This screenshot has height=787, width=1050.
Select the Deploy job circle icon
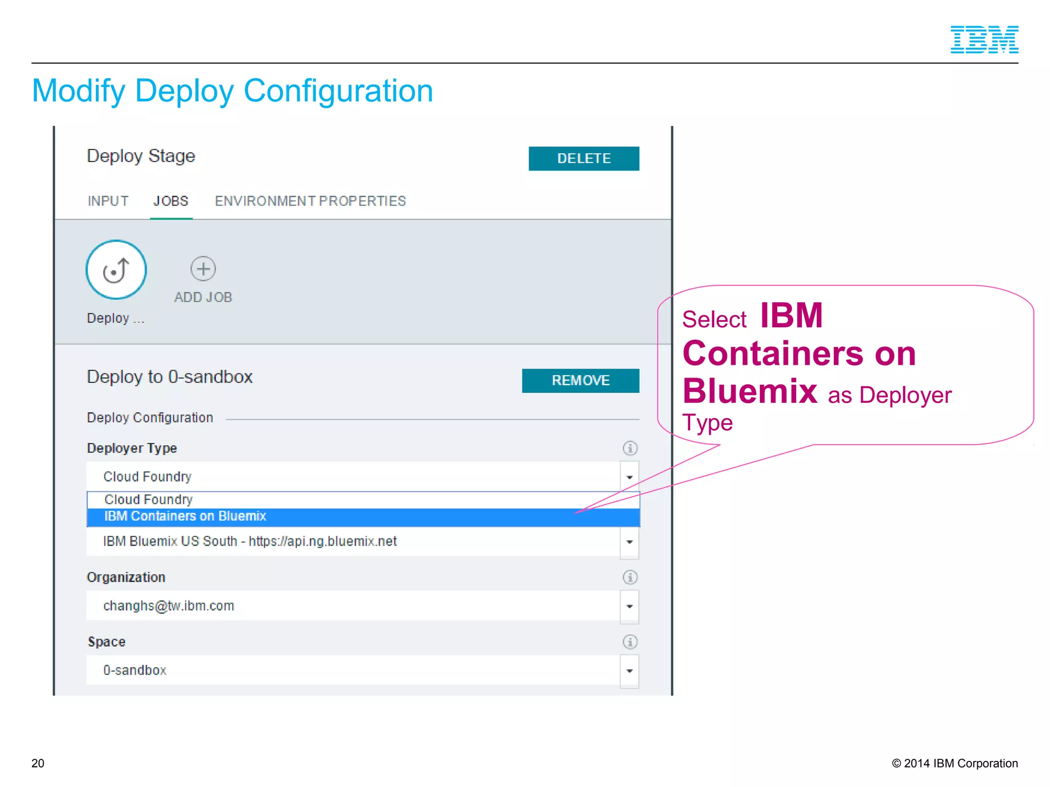116,270
